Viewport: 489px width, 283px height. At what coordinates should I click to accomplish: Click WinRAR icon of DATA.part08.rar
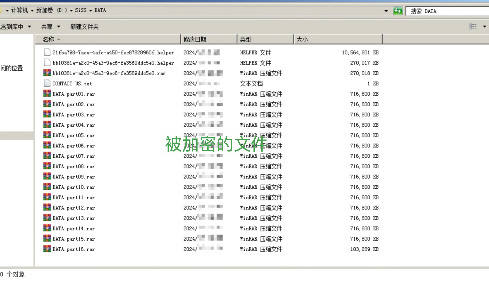pos(47,166)
